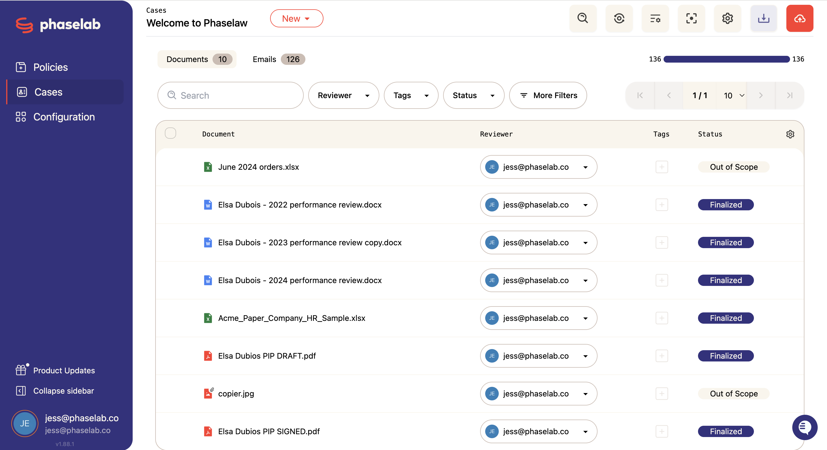Toggle the select all documents checkbox
827x450 pixels.
coord(170,133)
